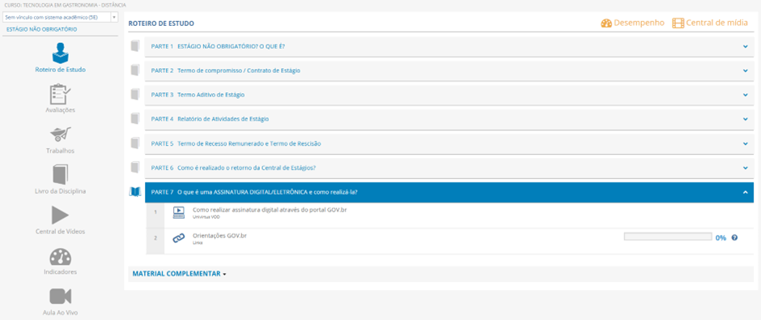Select the Livro da Disciplina sidebar label
The height and width of the screenshot is (320, 761).
(x=60, y=191)
